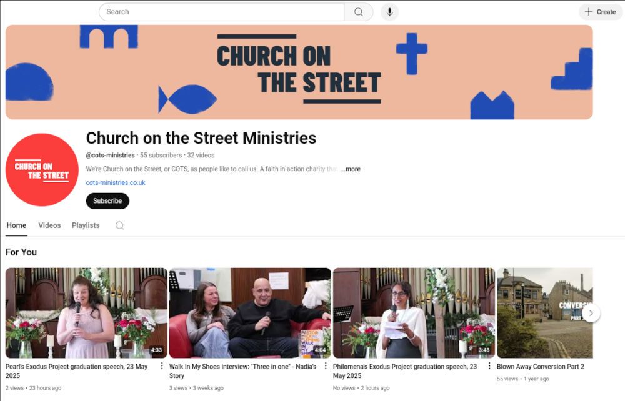Open Blown Away Conversion Part 2 thumbnail
The image size is (625, 401).
pos(545,313)
